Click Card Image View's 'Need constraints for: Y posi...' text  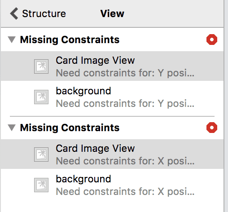[125, 73]
